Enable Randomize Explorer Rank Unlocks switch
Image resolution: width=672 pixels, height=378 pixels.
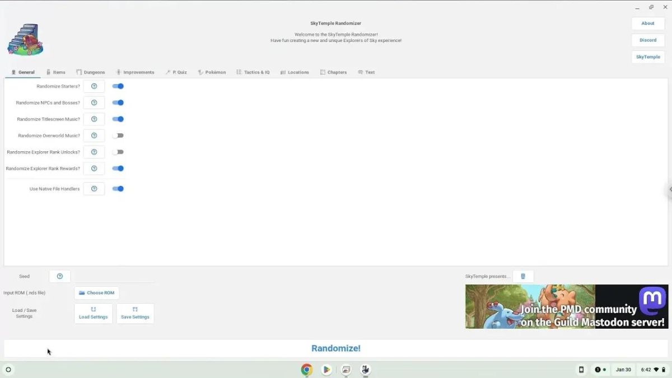pyautogui.click(x=118, y=152)
